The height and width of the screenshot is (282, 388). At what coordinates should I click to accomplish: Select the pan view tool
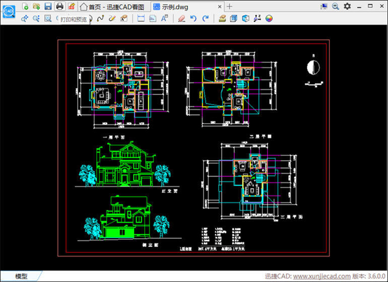click(25, 19)
